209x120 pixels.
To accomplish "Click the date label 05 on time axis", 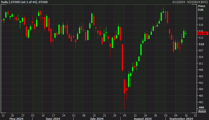I will pyautogui.click(x=125, y=115).
